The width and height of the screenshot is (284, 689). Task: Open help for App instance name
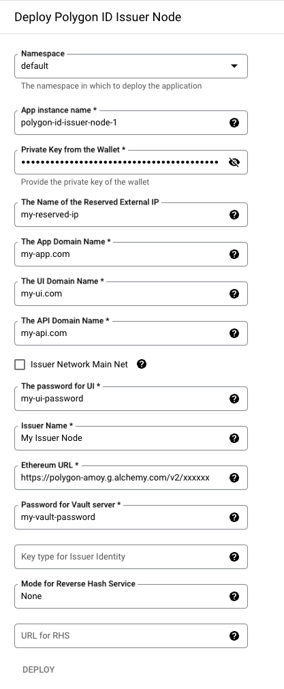tap(234, 123)
